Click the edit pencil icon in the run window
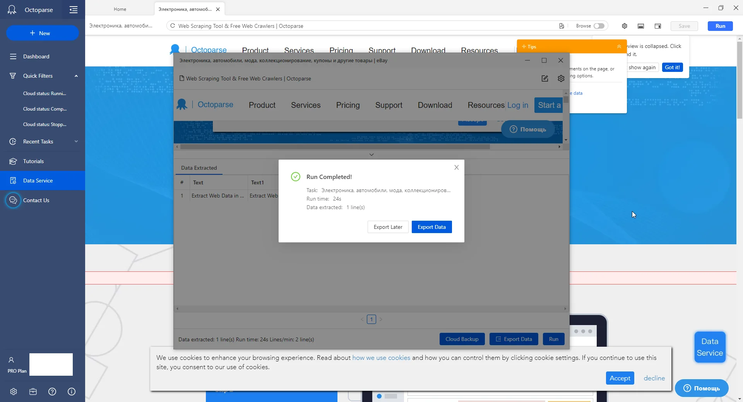743x402 pixels. tap(545, 78)
